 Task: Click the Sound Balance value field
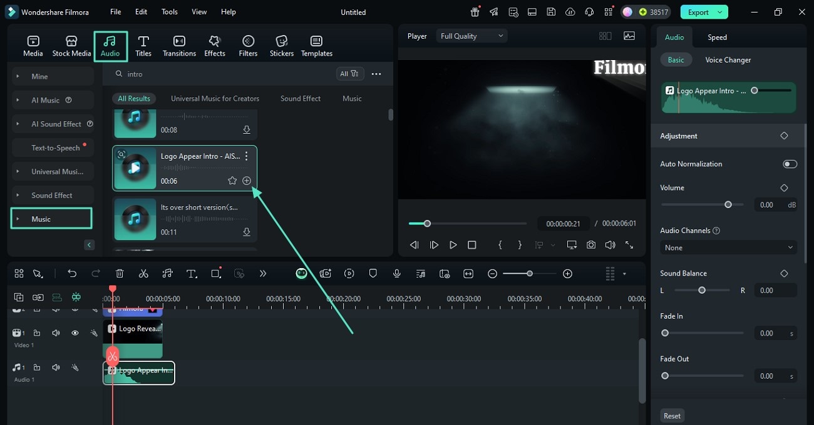(x=775, y=290)
